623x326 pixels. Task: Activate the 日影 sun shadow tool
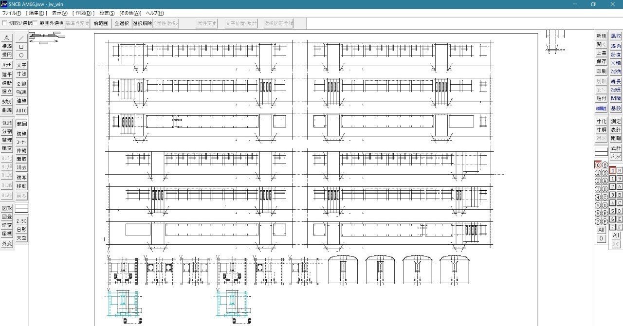click(21, 229)
